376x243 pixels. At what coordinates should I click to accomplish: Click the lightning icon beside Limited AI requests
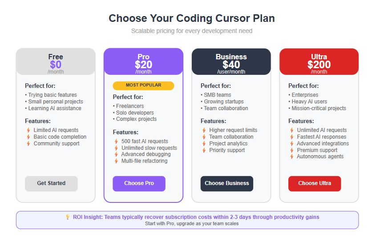pos(28,130)
